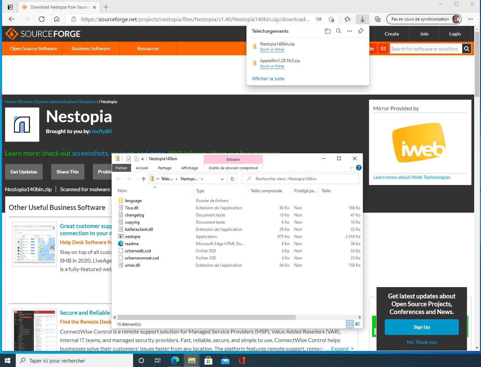Open the Business Software menu on SourceForge
Image resolution: width=481 pixels, height=367 pixels.
pos(91,48)
